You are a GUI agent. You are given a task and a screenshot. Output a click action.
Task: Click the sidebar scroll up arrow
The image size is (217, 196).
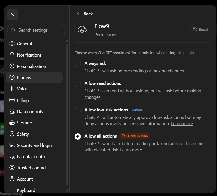[x=67, y=41]
